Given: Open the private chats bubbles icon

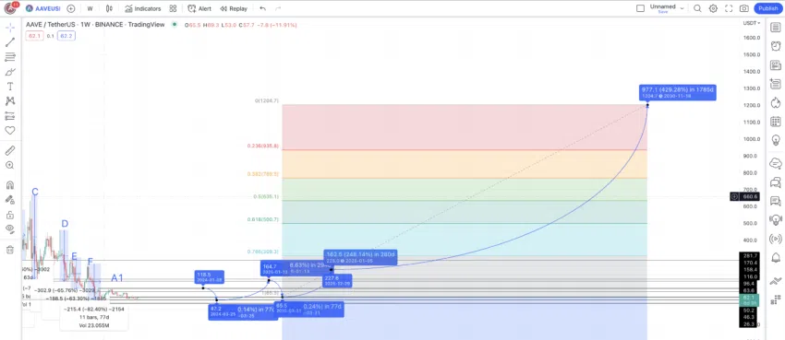Looking at the screenshot, I should (776, 182).
